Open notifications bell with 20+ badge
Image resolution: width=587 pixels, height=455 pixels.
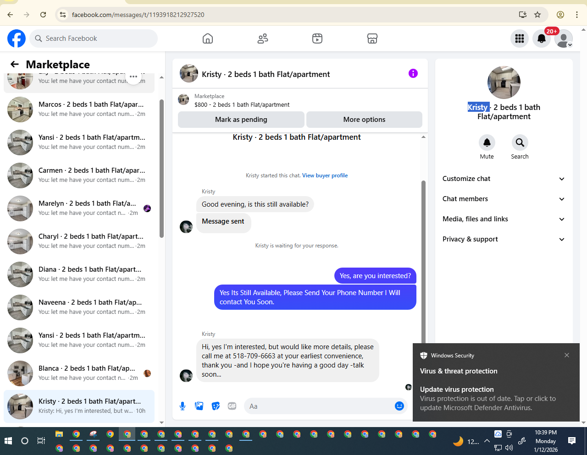pos(542,38)
